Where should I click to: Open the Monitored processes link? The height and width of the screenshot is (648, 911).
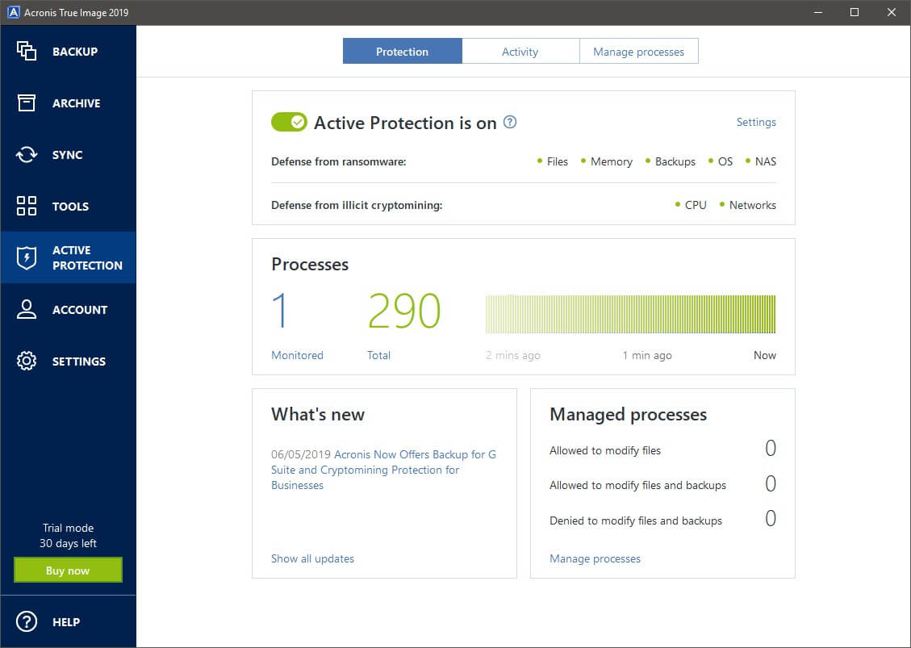point(297,355)
